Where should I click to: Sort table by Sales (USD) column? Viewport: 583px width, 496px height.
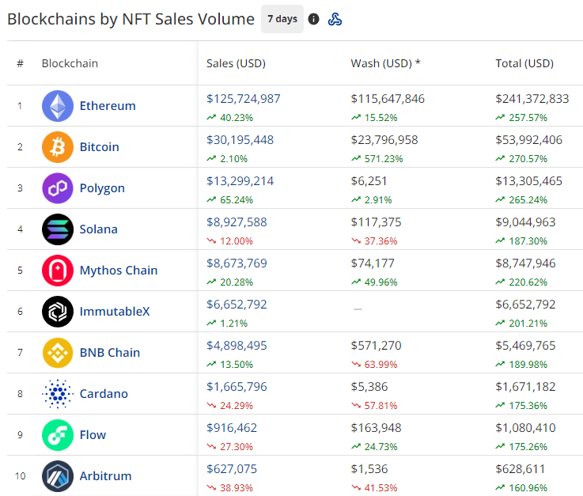[236, 63]
